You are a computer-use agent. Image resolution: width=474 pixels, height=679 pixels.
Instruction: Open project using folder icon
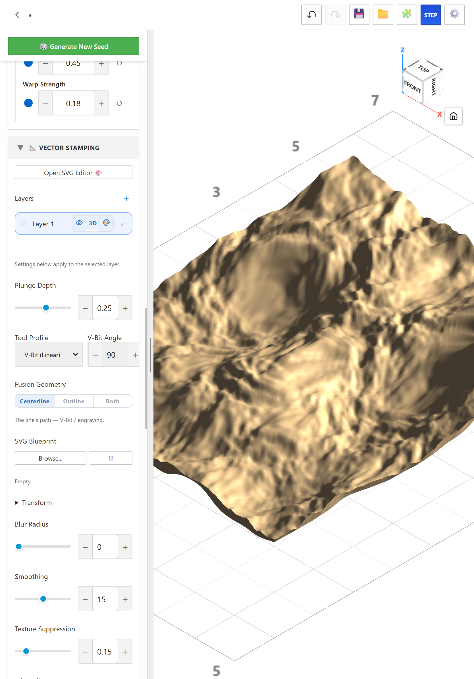pos(383,15)
